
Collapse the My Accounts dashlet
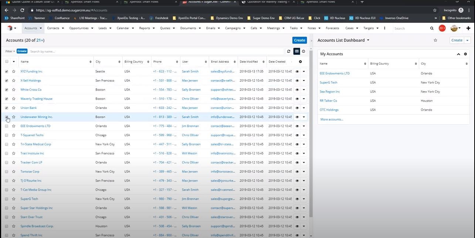(458, 54)
